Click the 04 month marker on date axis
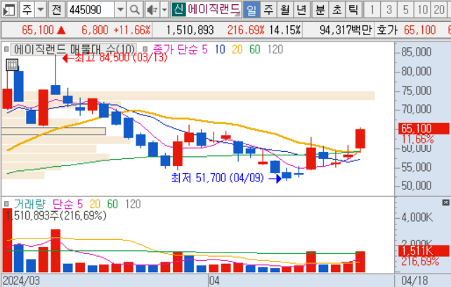Viewport: 451px width, 287px height. pyautogui.click(x=214, y=281)
